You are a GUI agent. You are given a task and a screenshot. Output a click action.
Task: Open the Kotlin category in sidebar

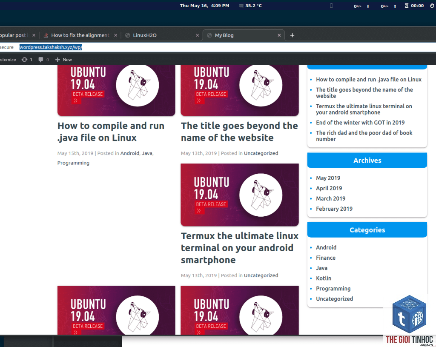point(324,278)
